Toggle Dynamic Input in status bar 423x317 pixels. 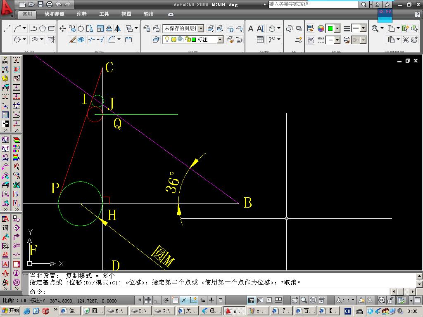tap(202, 300)
